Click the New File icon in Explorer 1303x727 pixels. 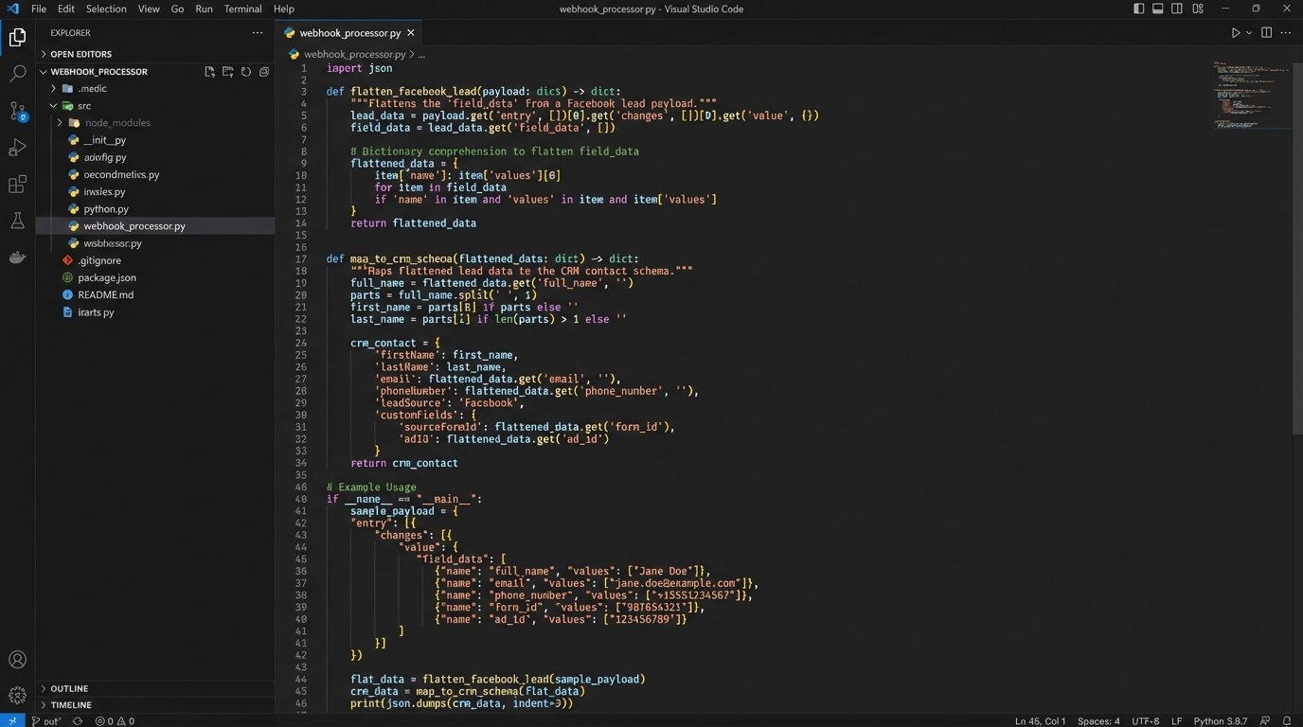coord(210,72)
